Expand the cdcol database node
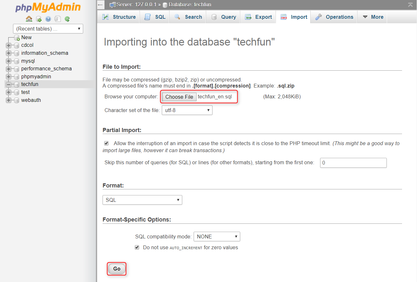The height and width of the screenshot is (282, 417). click(9, 45)
